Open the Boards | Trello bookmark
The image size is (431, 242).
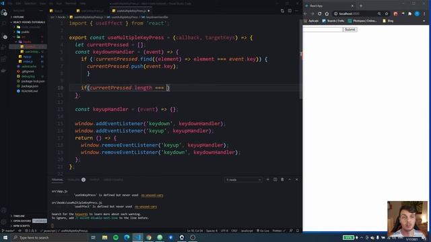[333, 21]
